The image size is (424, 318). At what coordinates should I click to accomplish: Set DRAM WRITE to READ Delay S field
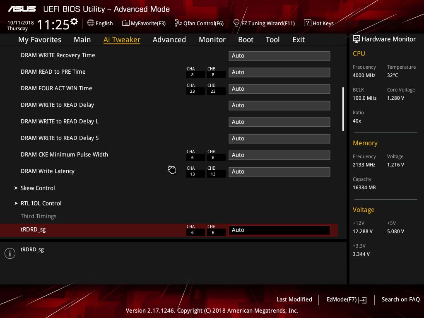click(279, 138)
